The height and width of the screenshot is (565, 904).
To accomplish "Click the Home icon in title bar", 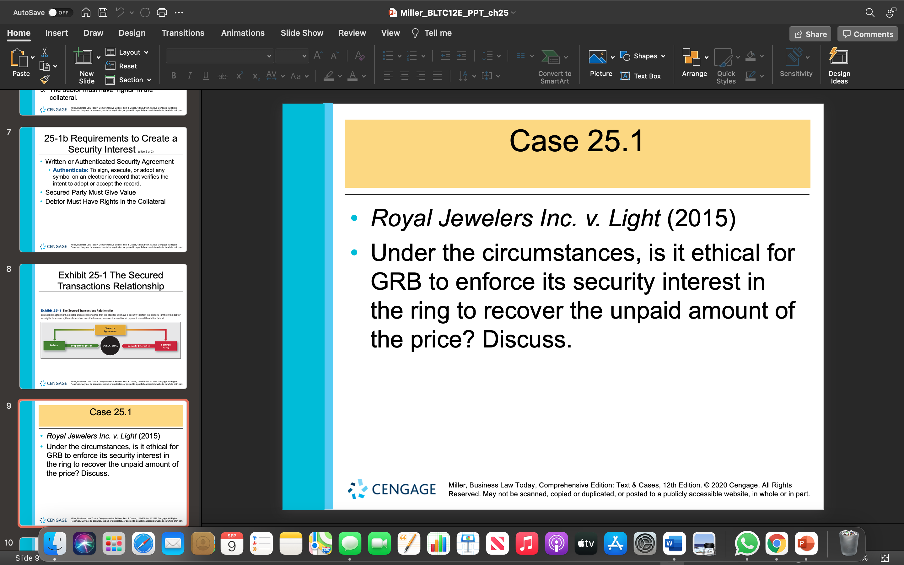I will click(x=86, y=12).
